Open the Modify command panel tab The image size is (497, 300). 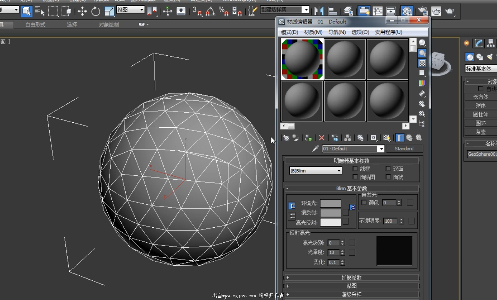478,43
